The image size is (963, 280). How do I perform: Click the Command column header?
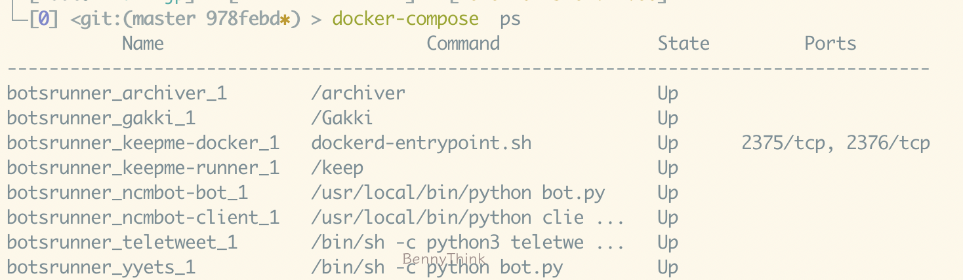(x=463, y=44)
